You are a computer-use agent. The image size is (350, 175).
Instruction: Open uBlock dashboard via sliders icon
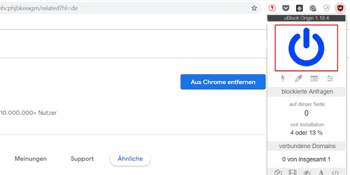[x=330, y=78]
